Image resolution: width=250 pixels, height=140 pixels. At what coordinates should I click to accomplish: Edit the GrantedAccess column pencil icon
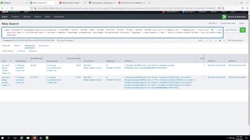[x=42, y=56]
